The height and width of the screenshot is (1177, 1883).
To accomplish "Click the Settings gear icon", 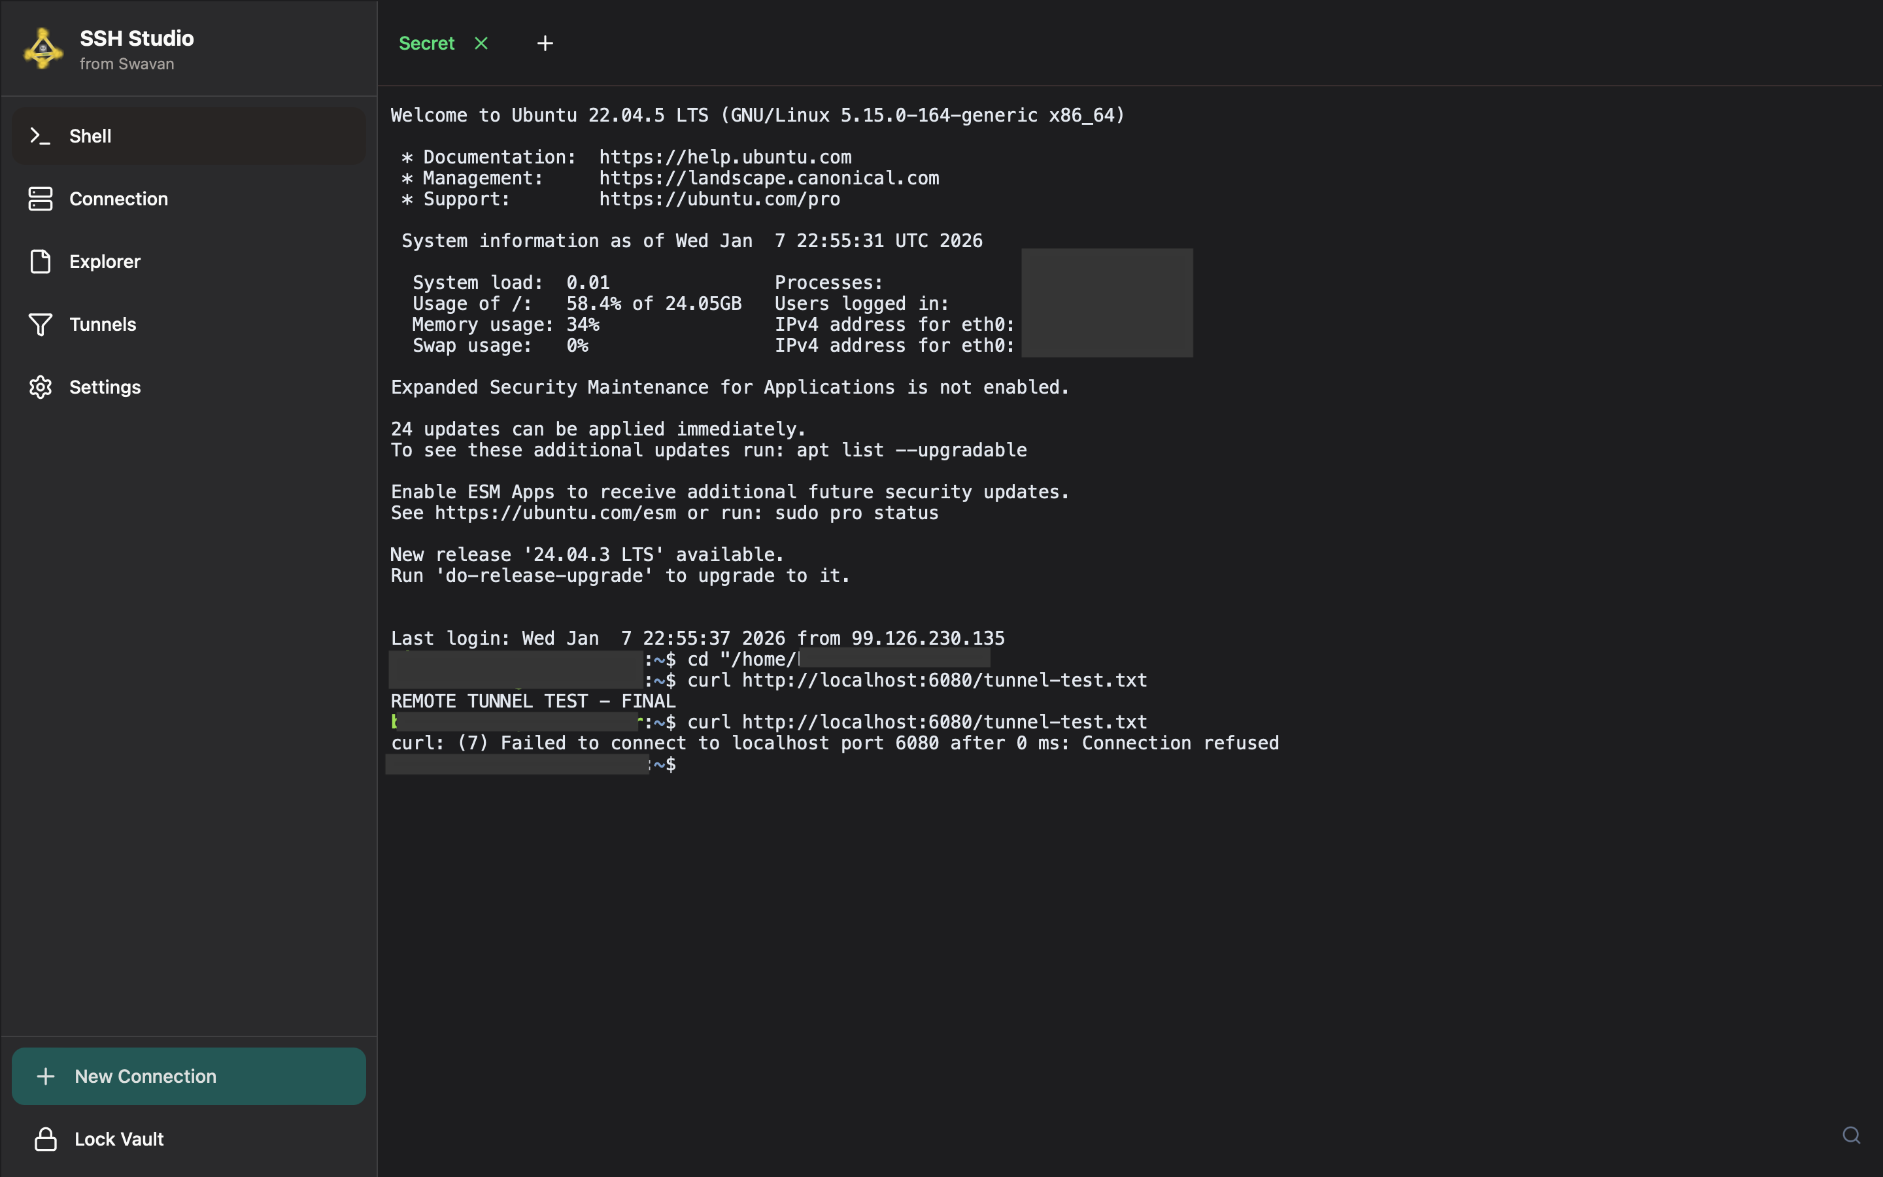I will [x=41, y=387].
